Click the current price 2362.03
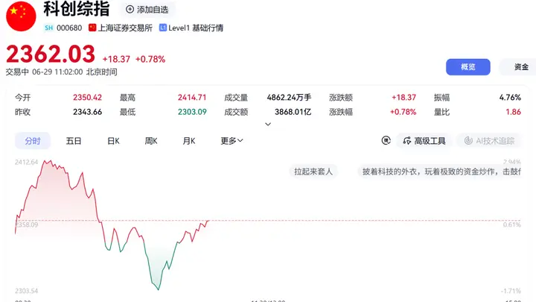536x302 pixels. (x=51, y=54)
